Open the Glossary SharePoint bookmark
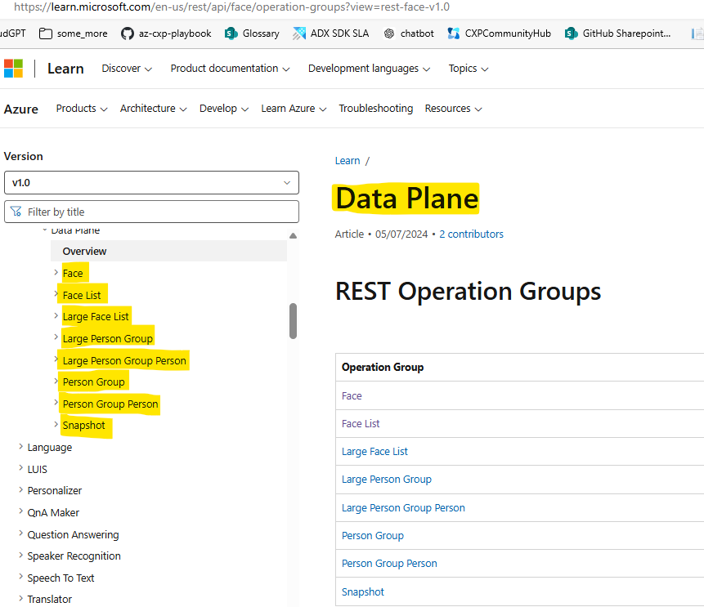Screen dimensions: 704x607 (252, 33)
